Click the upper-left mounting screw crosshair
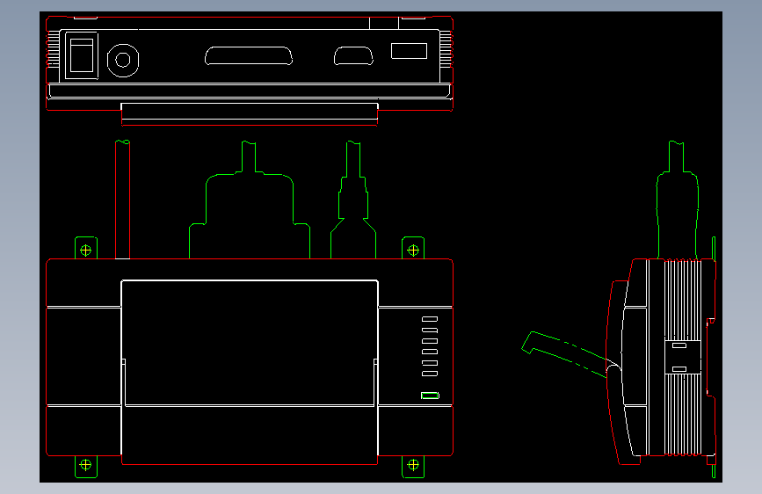This screenshot has height=494, width=762. pyautogui.click(x=85, y=251)
